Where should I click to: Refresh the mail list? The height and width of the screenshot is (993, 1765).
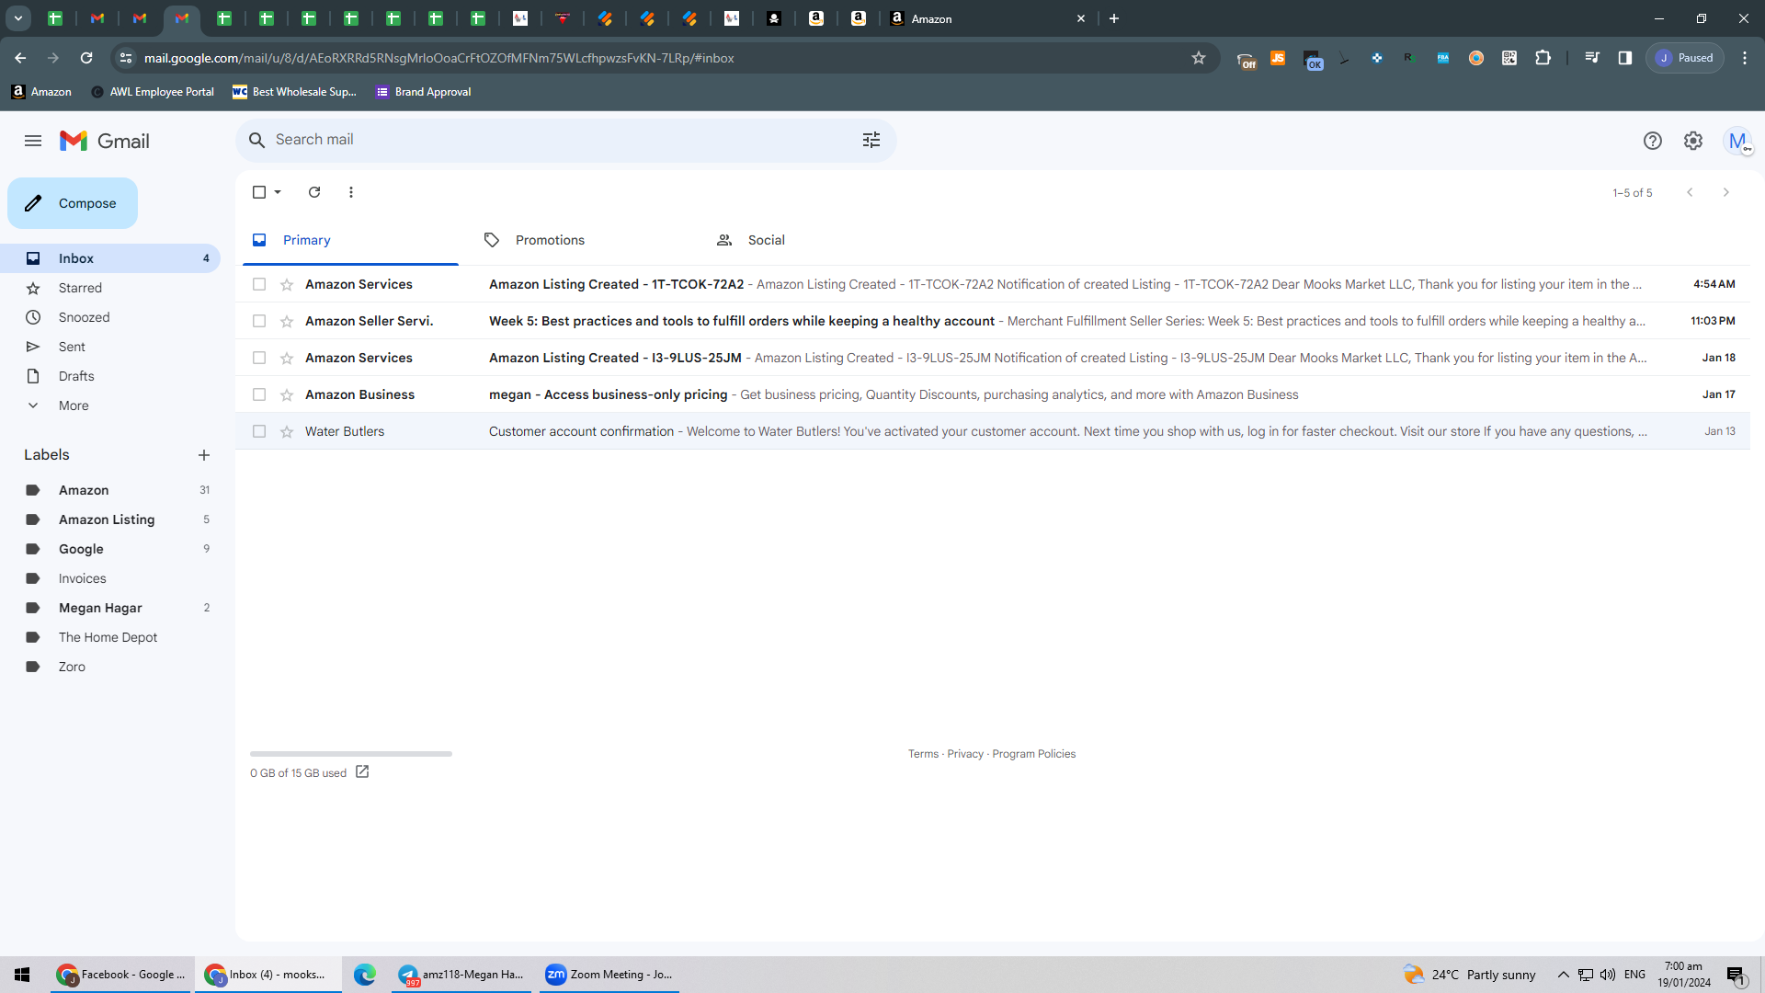[x=314, y=192]
